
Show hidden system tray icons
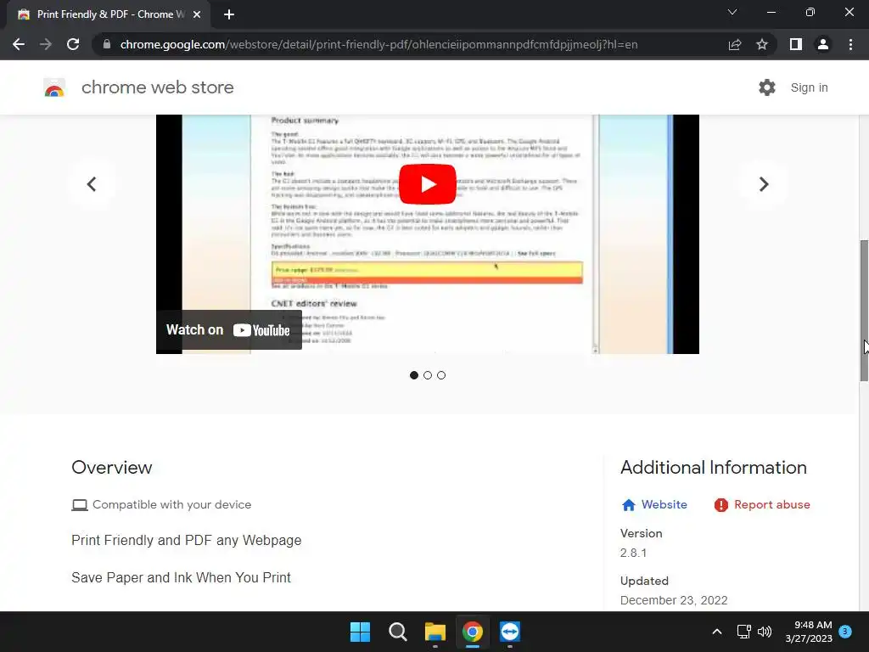coord(716,632)
